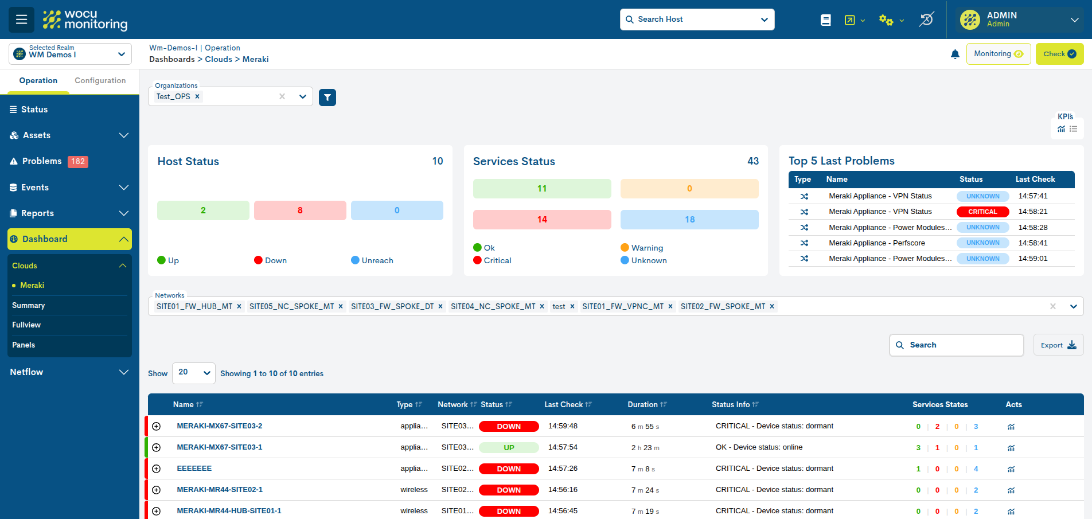
Task: Select the KPIs list view icon
Action: point(1074,128)
